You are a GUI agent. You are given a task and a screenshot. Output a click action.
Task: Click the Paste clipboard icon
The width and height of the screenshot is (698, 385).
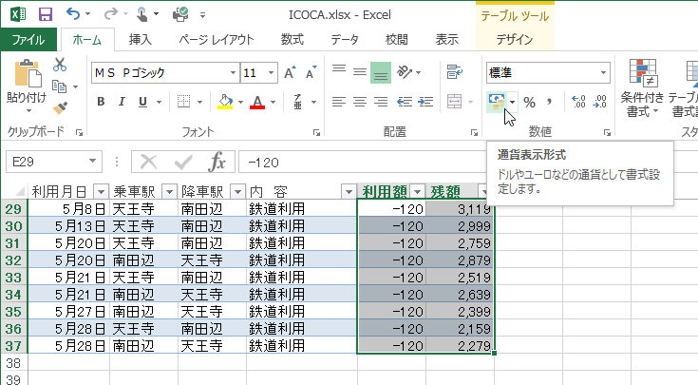(x=28, y=74)
